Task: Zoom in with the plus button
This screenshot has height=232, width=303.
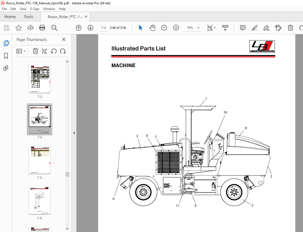Action: click(176, 28)
